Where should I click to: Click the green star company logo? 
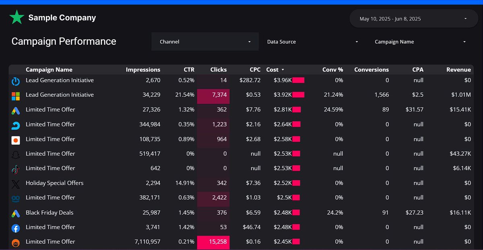click(17, 17)
